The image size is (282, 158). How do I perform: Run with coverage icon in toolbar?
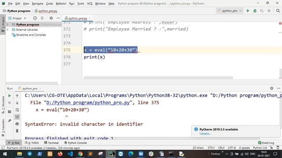(262, 11)
